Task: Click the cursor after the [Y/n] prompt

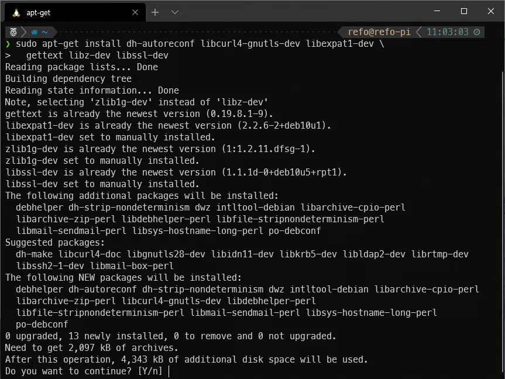Action: (x=169, y=371)
